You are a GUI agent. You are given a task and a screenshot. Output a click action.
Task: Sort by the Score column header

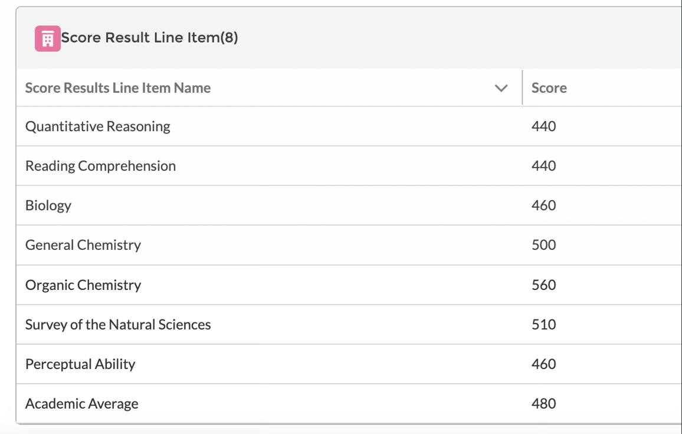[549, 88]
